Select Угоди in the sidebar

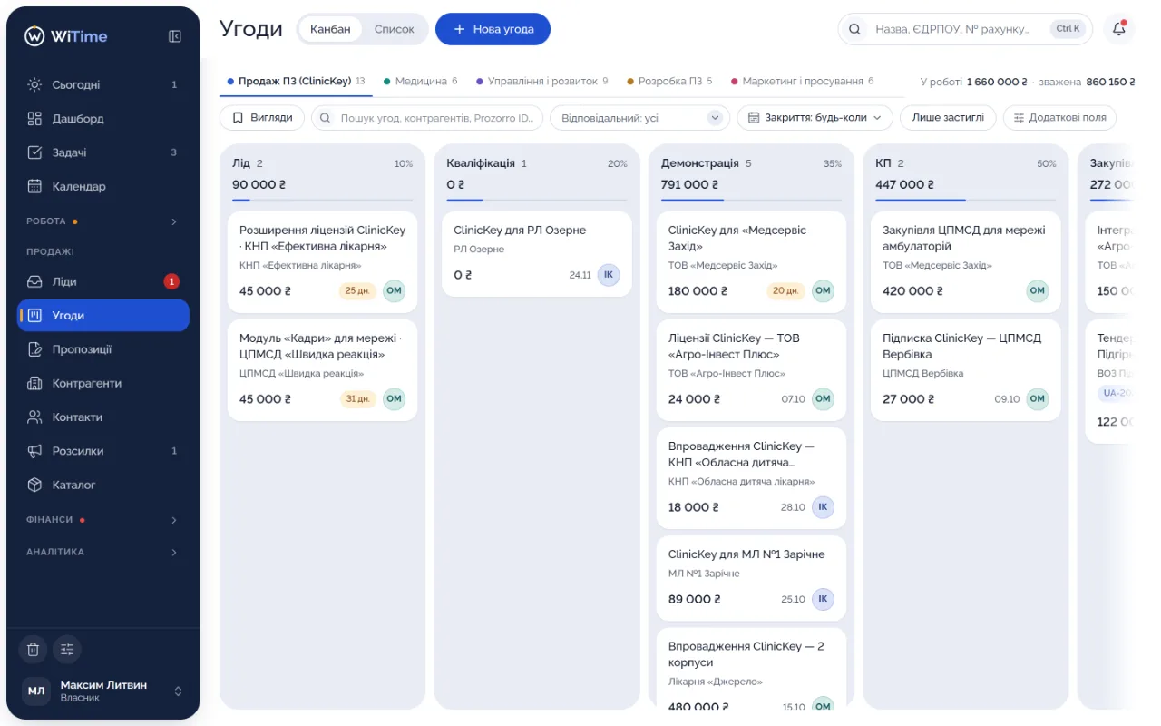coord(103,316)
